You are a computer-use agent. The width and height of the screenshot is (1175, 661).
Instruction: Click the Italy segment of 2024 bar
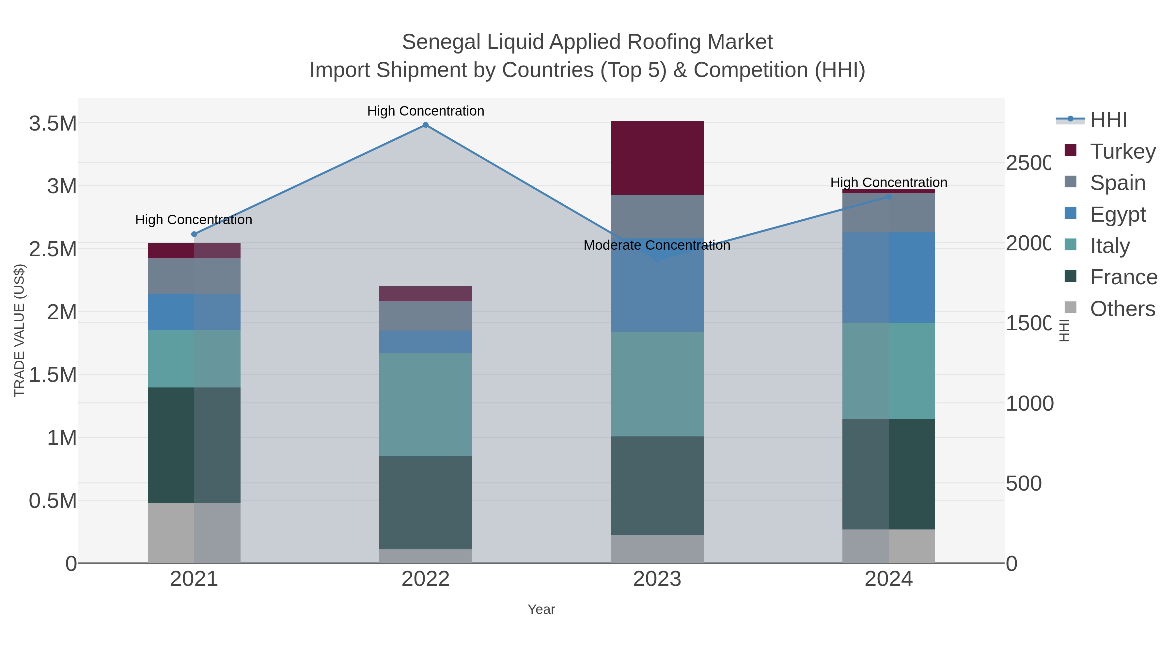click(888, 371)
